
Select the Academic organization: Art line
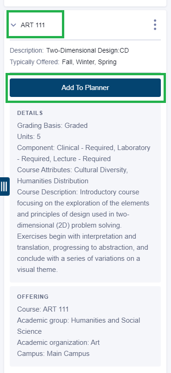click(58, 343)
